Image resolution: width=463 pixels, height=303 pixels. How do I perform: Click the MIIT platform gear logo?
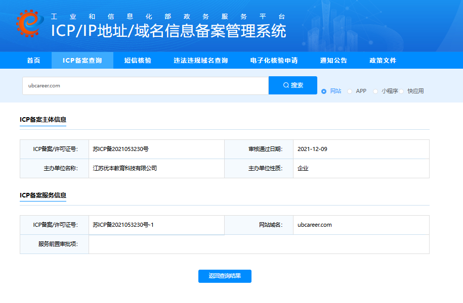tap(30, 23)
